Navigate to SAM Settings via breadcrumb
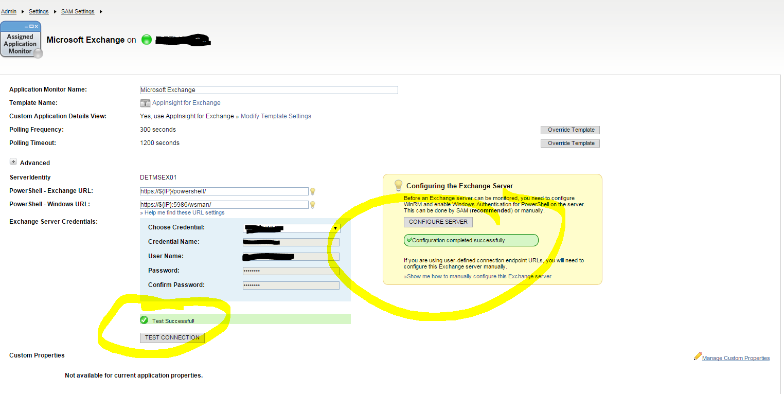Image resolution: width=784 pixels, height=394 pixels. (78, 11)
